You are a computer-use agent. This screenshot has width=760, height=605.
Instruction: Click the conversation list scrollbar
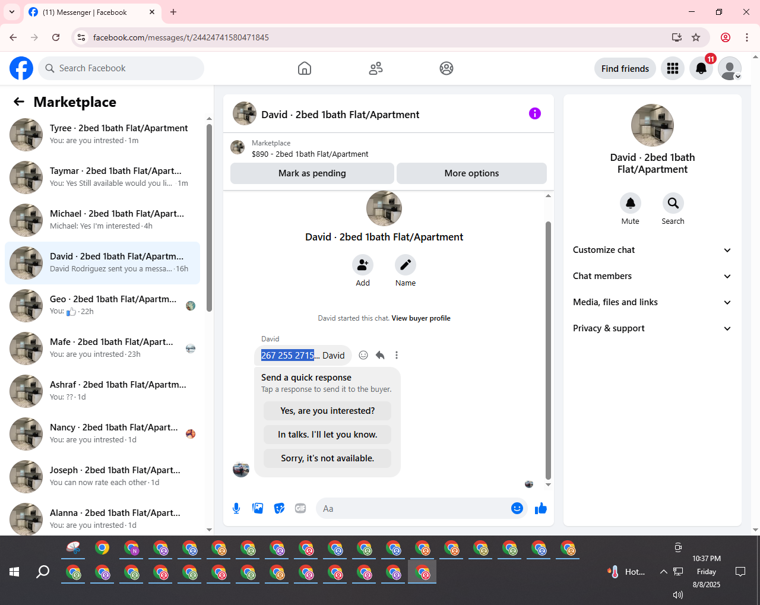[209, 217]
